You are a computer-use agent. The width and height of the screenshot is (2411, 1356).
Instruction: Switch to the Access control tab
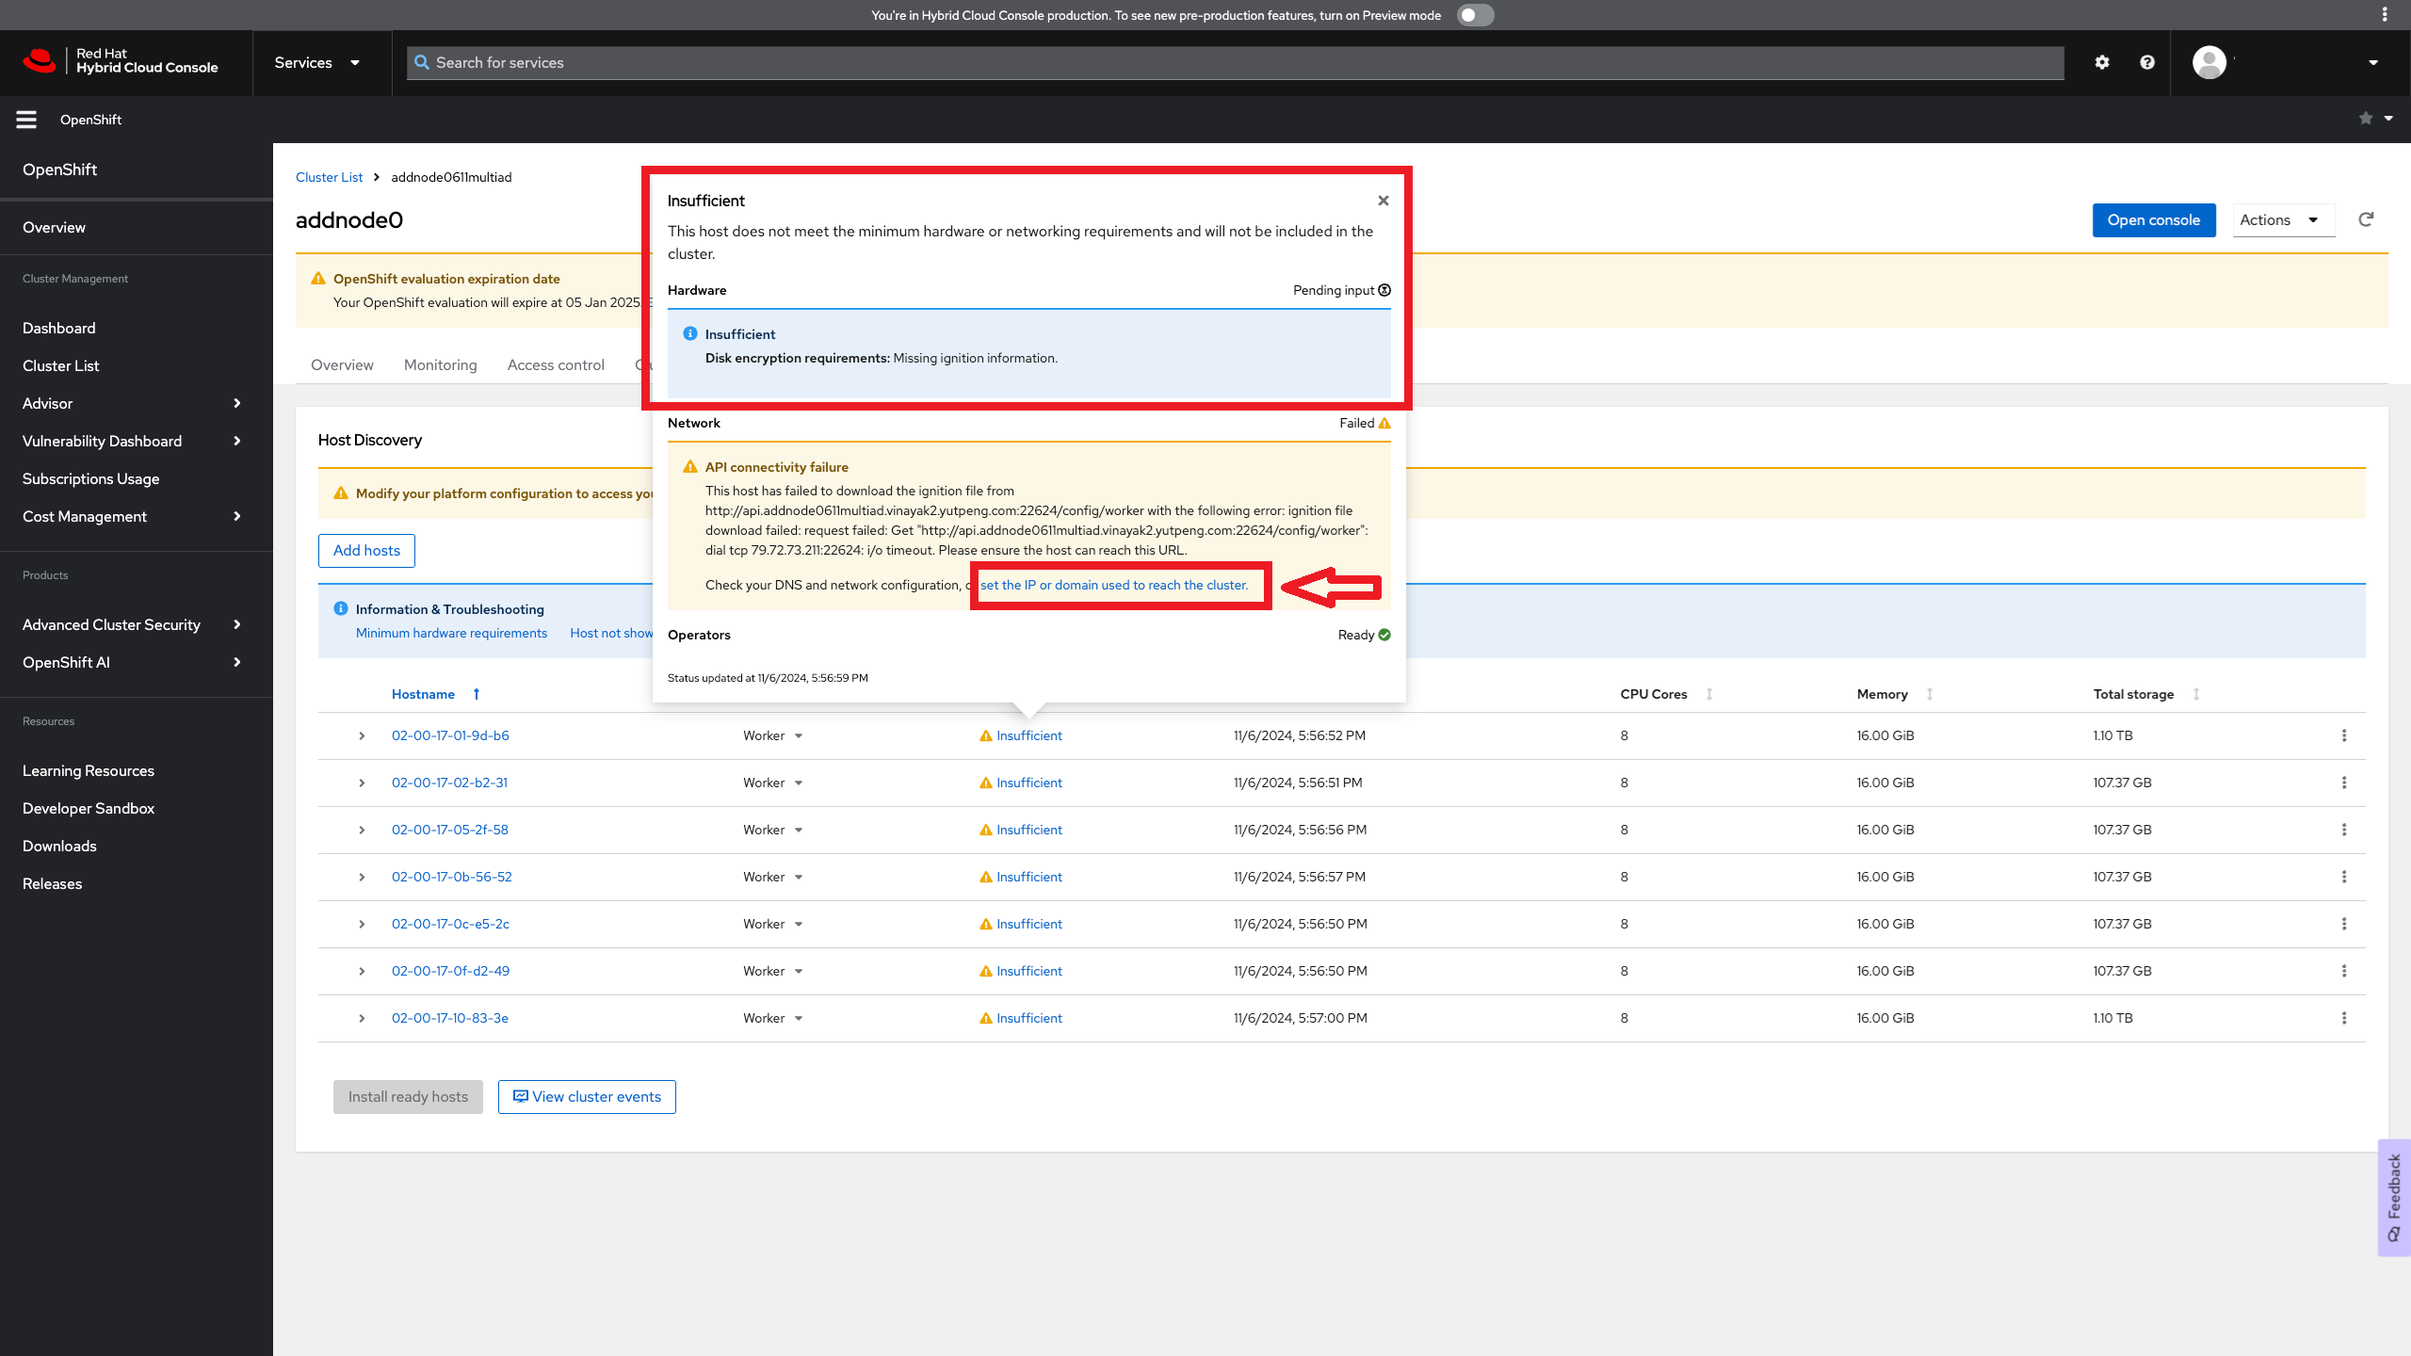556,364
